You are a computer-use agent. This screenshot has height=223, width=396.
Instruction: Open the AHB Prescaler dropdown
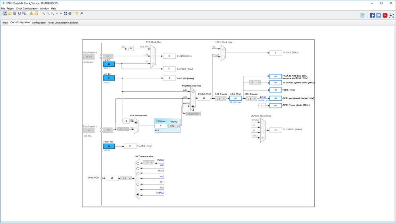tap(220, 99)
